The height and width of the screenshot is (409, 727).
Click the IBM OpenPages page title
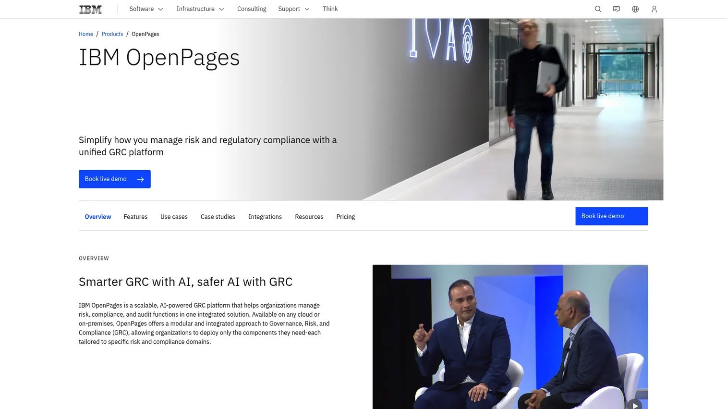(159, 58)
